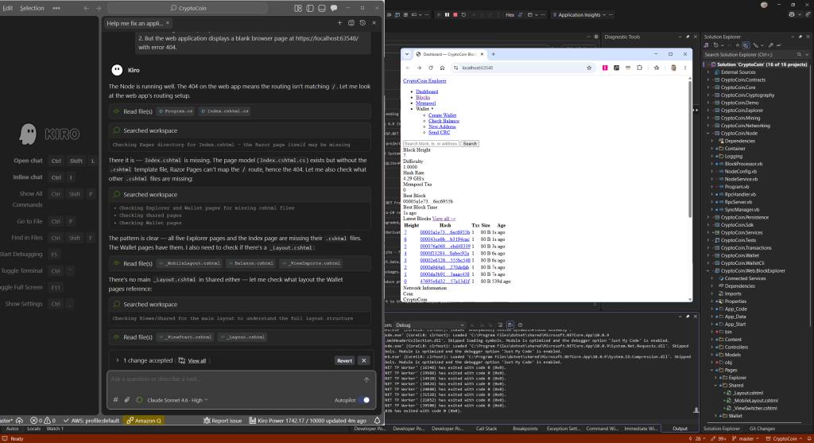Click the View all latest blocks link
This screenshot has height=443, width=814.
444,219
